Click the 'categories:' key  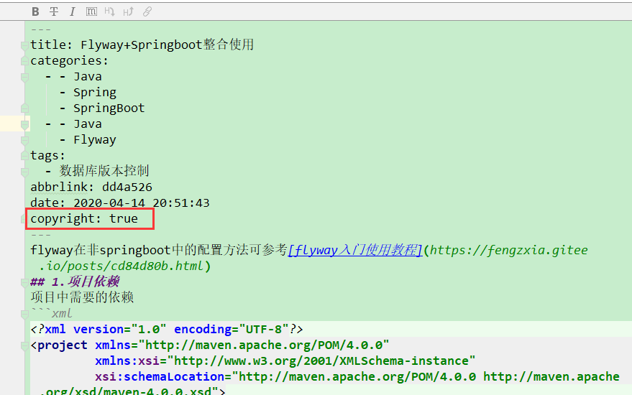[69, 61]
